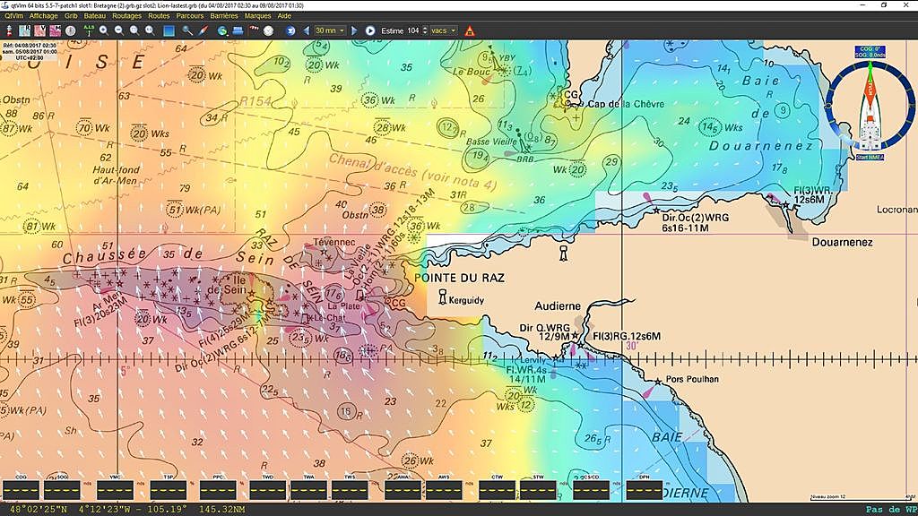Click the TWA instrument display
The height and width of the screenshot is (516, 918).
click(308, 490)
